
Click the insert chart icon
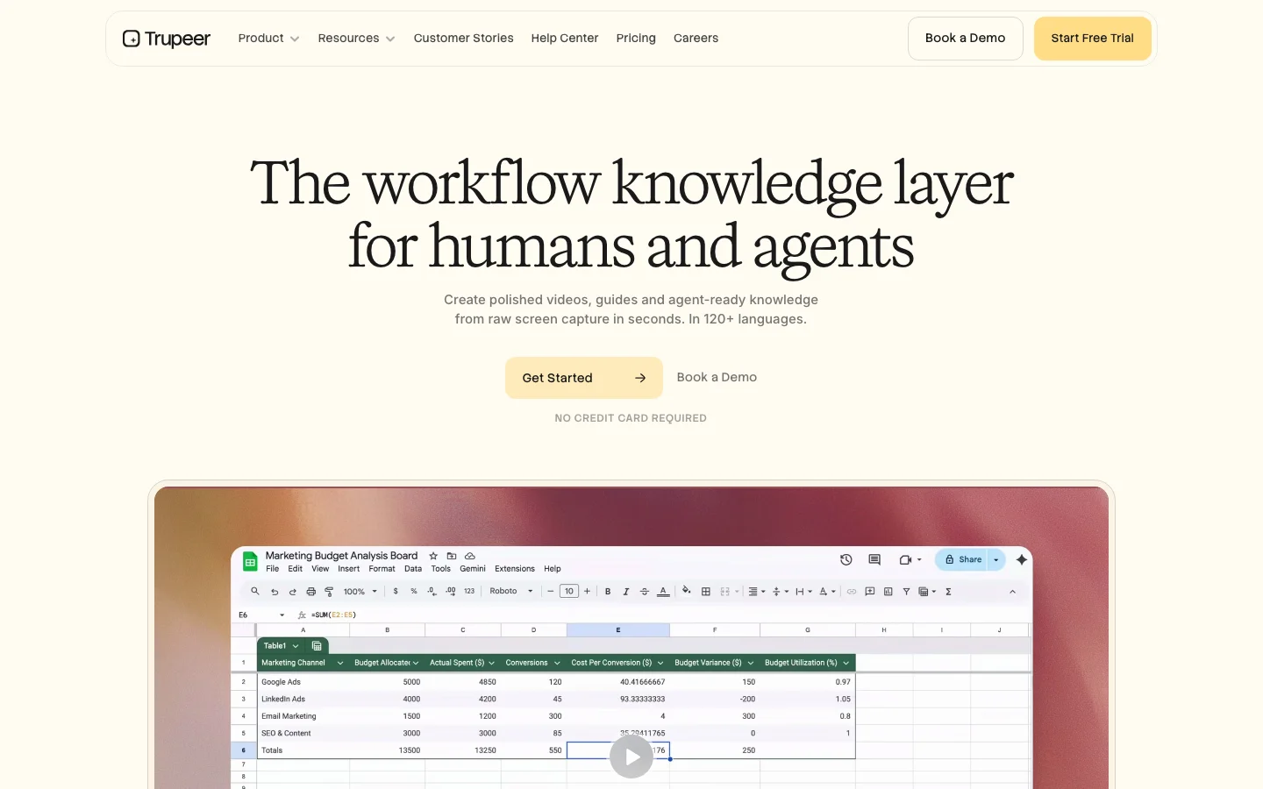click(888, 592)
